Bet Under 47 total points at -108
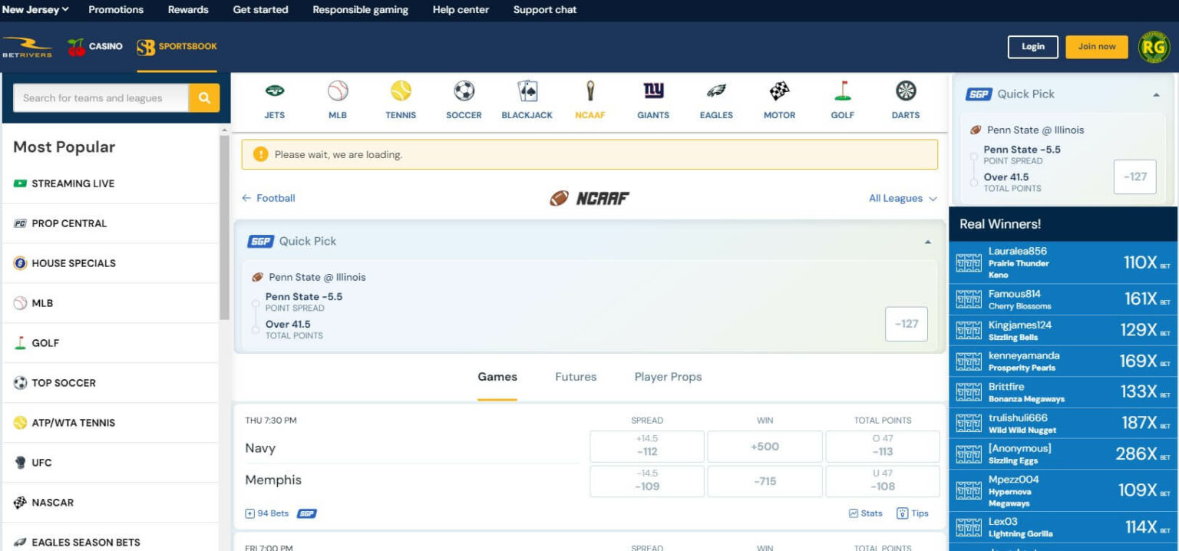Image resolution: width=1179 pixels, height=551 pixels. (x=882, y=480)
